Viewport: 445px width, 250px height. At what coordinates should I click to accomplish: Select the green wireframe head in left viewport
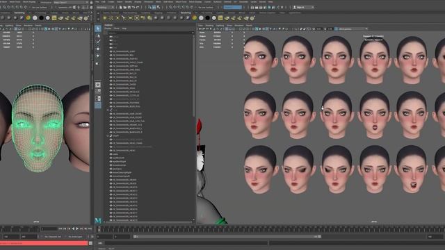pyautogui.click(x=38, y=128)
